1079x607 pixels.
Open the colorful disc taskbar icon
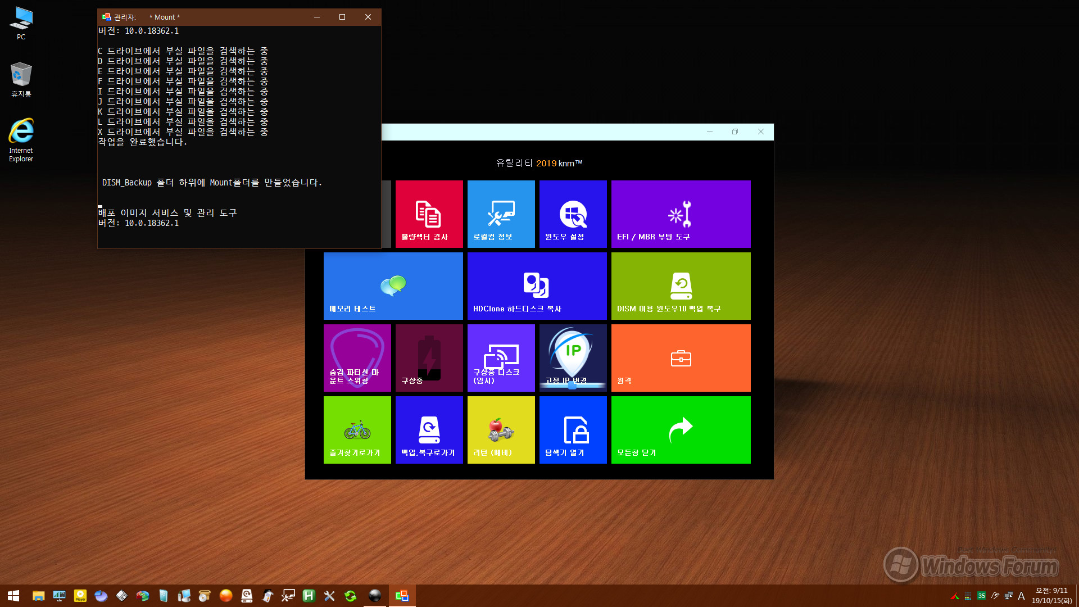[142, 595]
